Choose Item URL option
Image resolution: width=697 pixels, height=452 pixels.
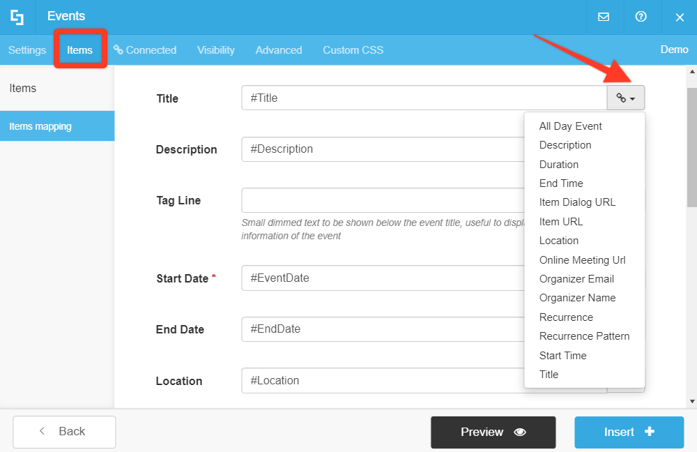[561, 222]
